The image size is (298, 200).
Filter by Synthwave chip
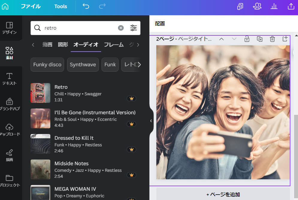[x=83, y=65]
